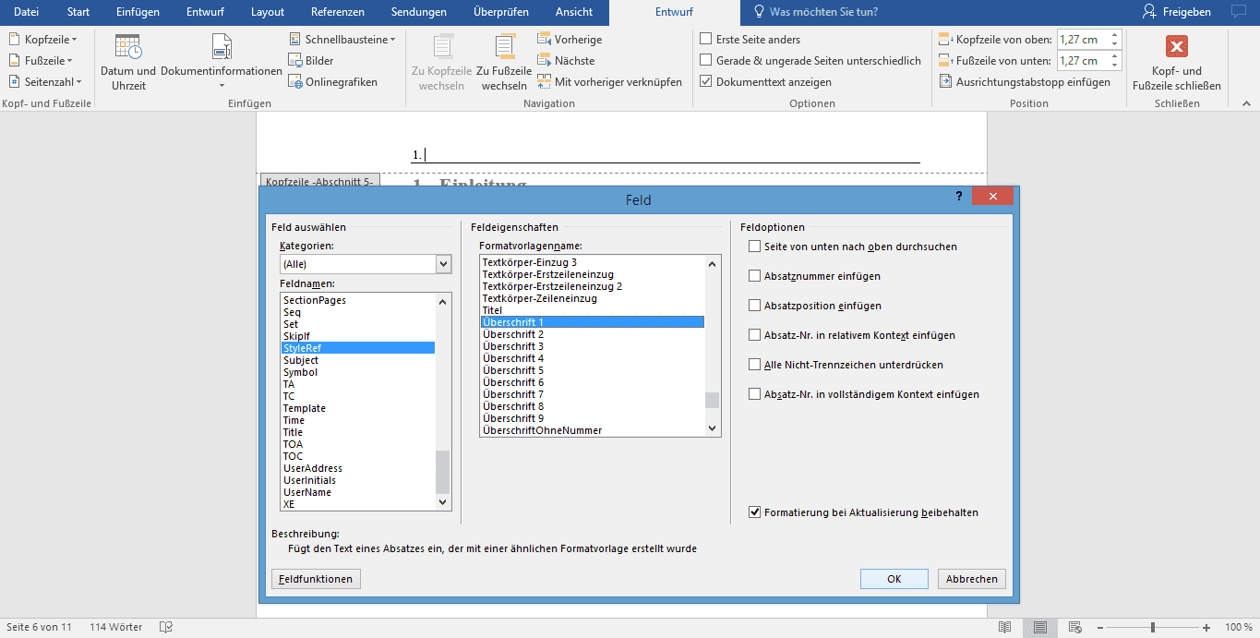The image size is (1260, 638).
Task: Increase Kopfzeile von oben spinner
Action: click(1115, 35)
